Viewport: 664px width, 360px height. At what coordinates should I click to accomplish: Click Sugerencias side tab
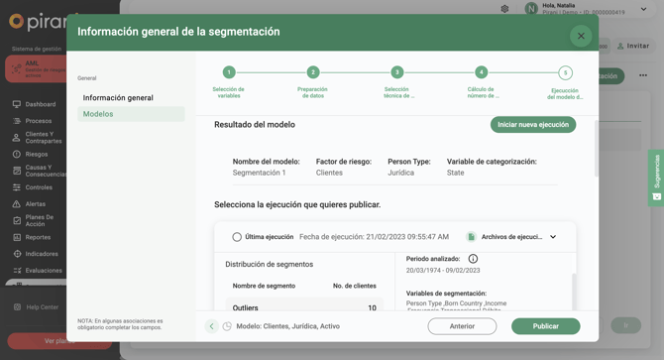(x=656, y=178)
